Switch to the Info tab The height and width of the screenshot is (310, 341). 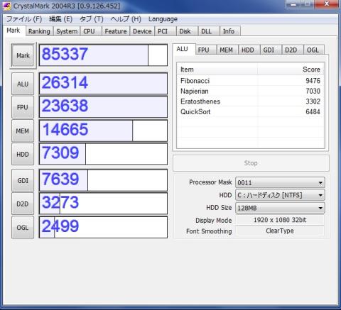pyautogui.click(x=230, y=31)
